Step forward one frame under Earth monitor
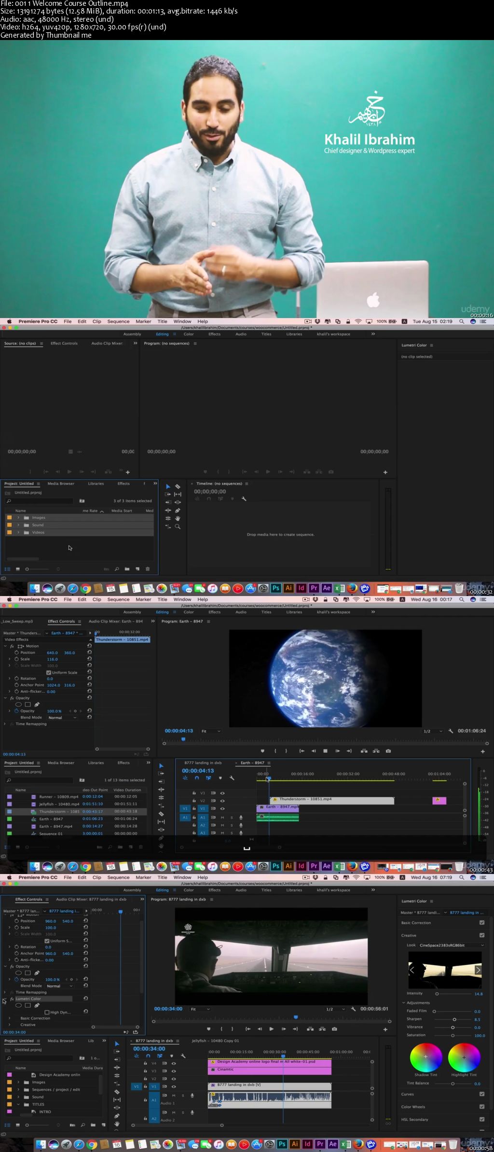Screen dimensions: 494x1152 click(337, 751)
